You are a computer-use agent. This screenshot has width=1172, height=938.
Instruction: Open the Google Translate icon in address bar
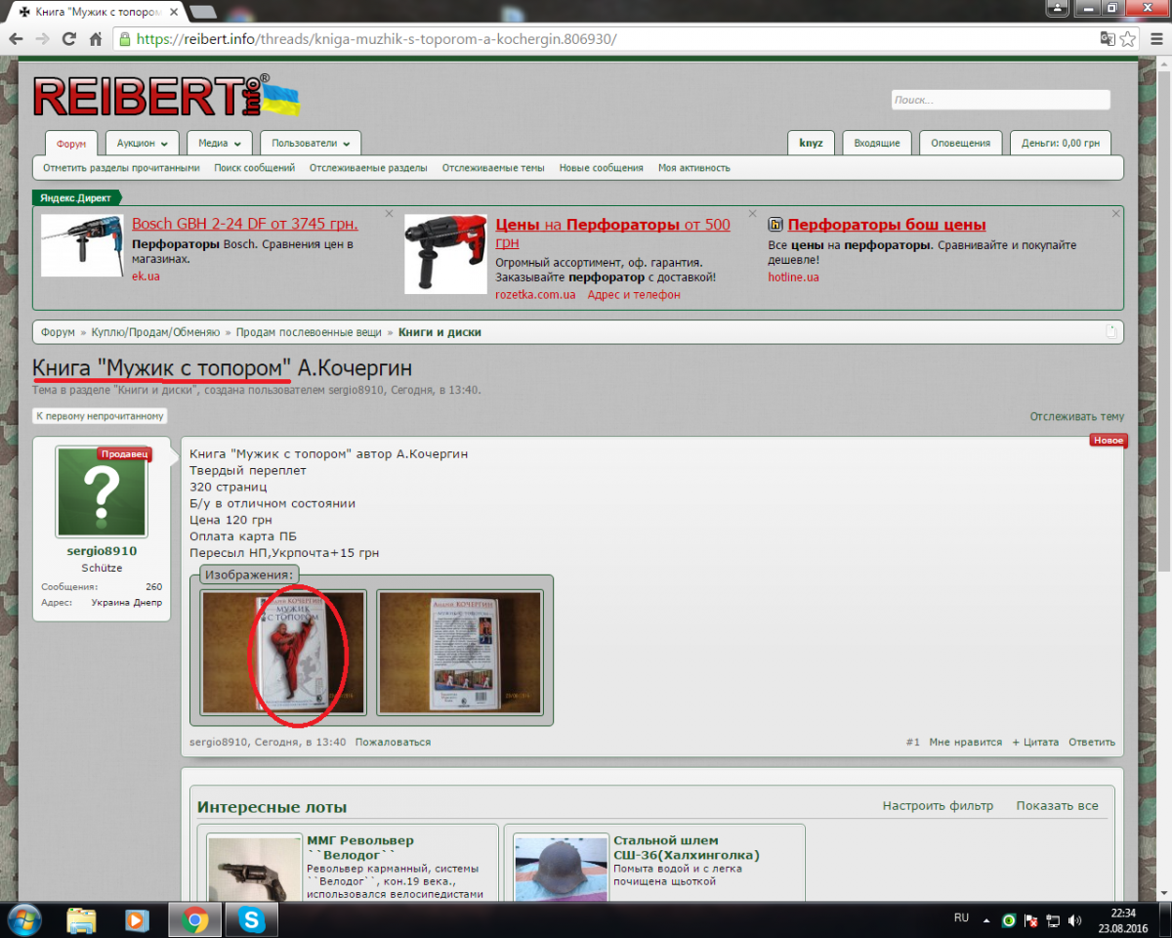pyautogui.click(x=1107, y=39)
